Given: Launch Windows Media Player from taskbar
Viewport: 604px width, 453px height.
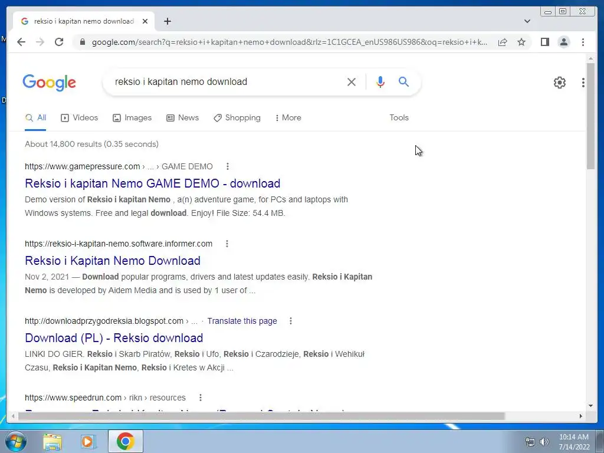Looking at the screenshot, I should pos(88,441).
